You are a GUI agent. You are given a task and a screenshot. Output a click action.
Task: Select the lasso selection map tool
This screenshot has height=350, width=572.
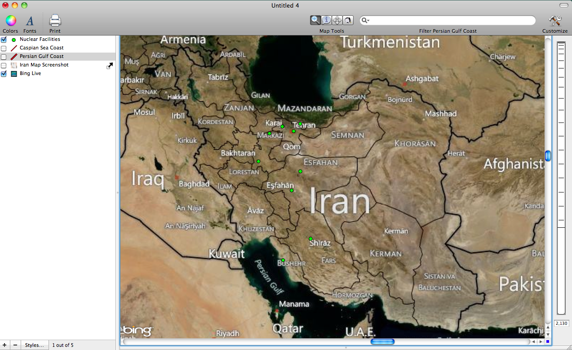[x=348, y=20]
